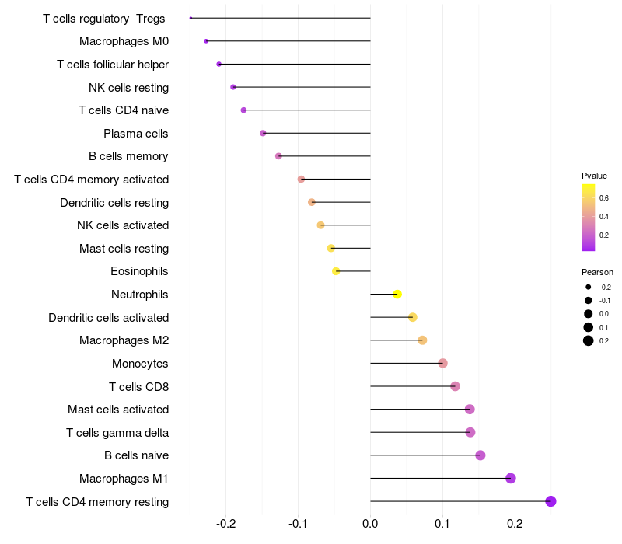The height and width of the screenshot is (544, 622).
Task: Click the Dendritic cells activated label
Action: point(108,317)
